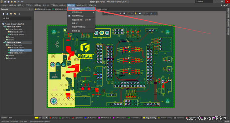Screen dimensions: 230x123
Task: Select the [2] GND02 layer tab
Action: pos(65,118)
